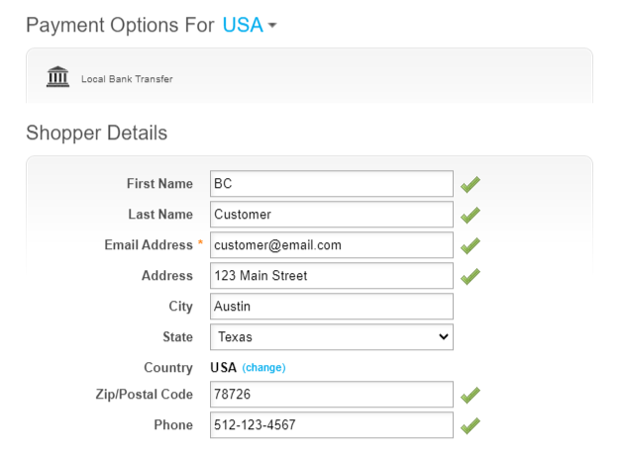Open the USA country dropdown in heading
The width and height of the screenshot is (623, 453).
(x=243, y=26)
